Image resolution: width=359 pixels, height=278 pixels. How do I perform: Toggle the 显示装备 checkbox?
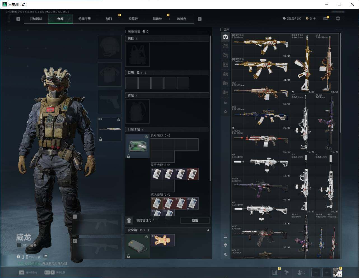(x=19, y=245)
